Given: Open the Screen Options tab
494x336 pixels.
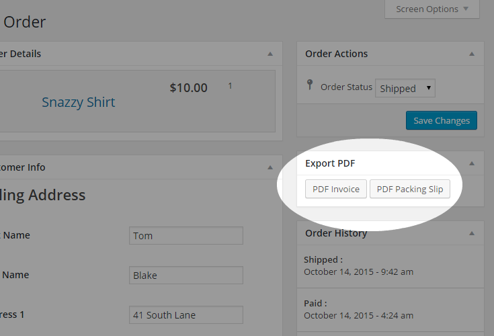Looking at the screenshot, I should tap(432, 9).
